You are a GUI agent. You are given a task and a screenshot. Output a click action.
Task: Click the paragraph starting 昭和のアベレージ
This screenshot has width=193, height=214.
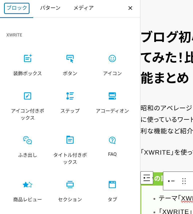pyautogui.click(x=167, y=120)
